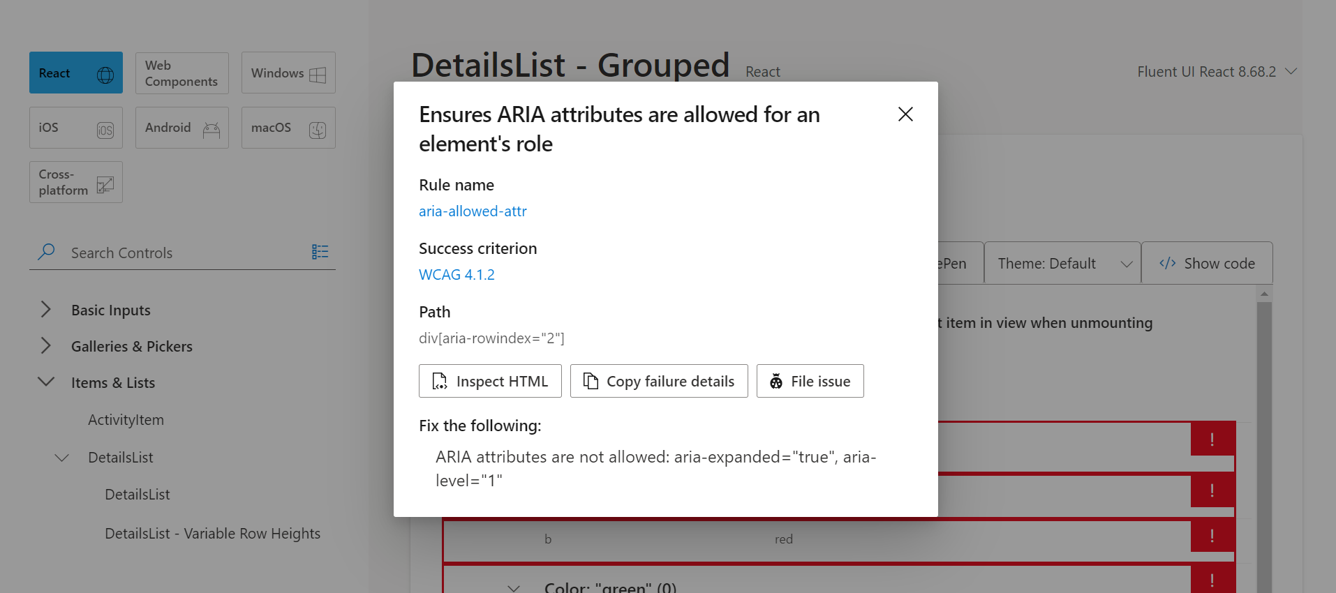Open the Theme: Default dropdown
Screen dimensions: 1336x593
tap(1063, 263)
